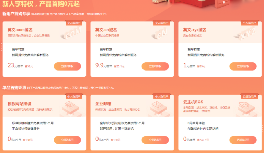
Task: Open the 英文.xyz域名 title link
Action: pos(195,30)
